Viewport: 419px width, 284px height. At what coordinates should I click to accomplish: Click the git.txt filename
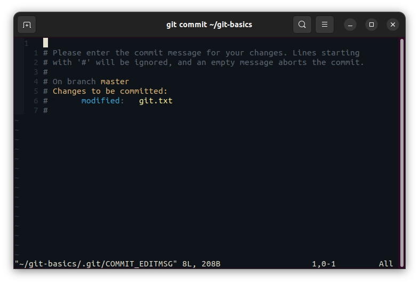[x=156, y=101]
